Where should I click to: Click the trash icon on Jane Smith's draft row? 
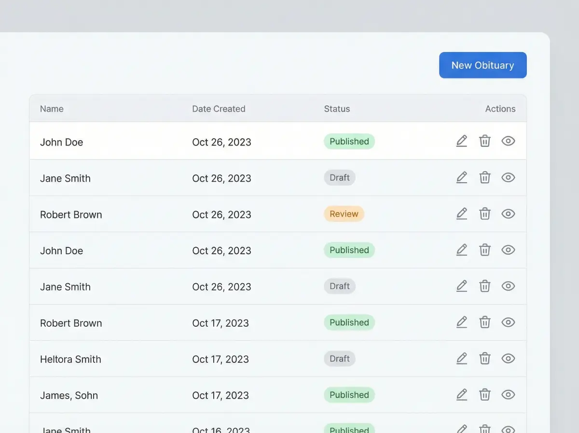tap(485, 177)
